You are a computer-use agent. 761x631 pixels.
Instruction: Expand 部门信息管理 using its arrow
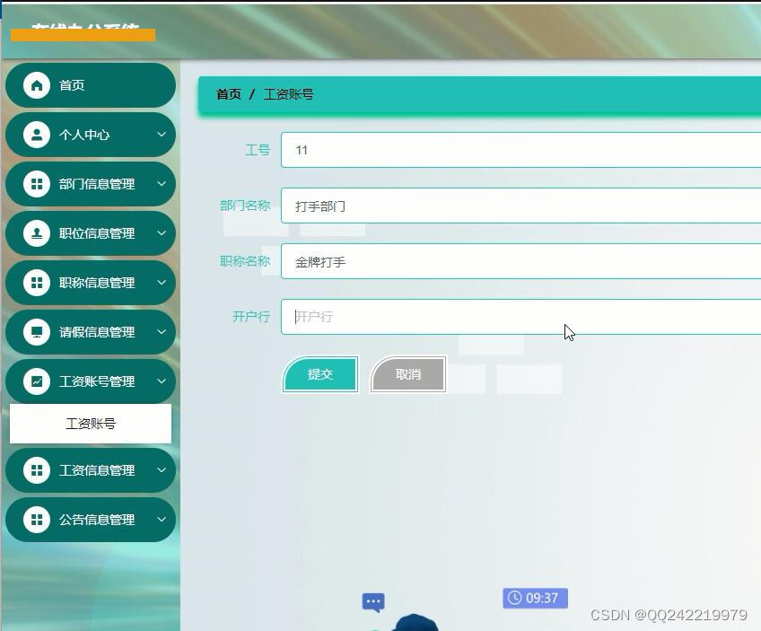coord(162,184)
